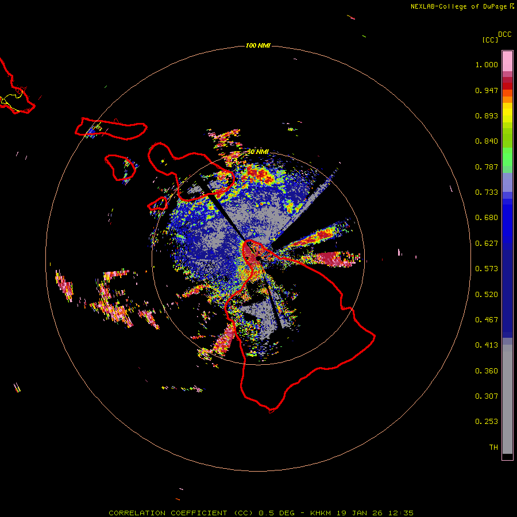Click the pink swatch atop color bar
The image size is (517, 517).
[507, 61]
